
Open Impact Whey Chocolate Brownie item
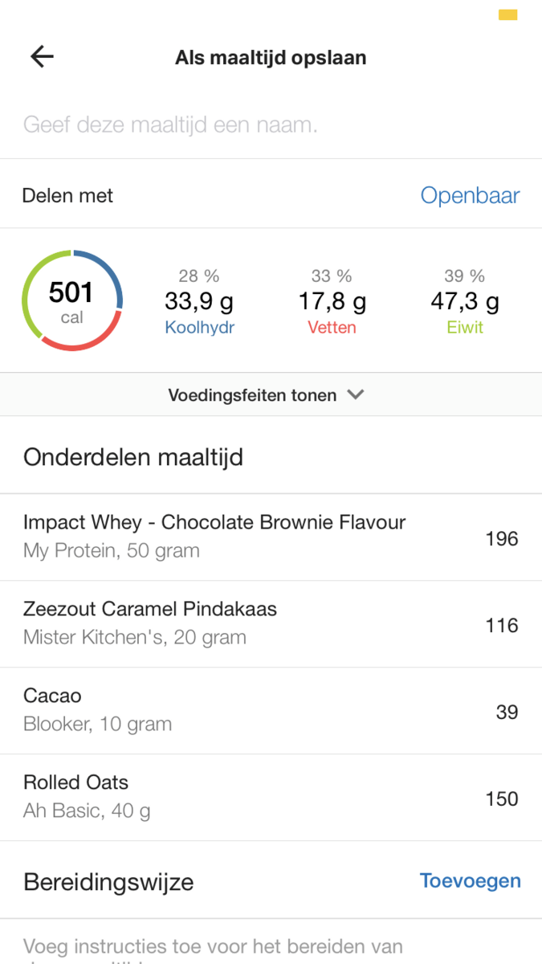214,536
